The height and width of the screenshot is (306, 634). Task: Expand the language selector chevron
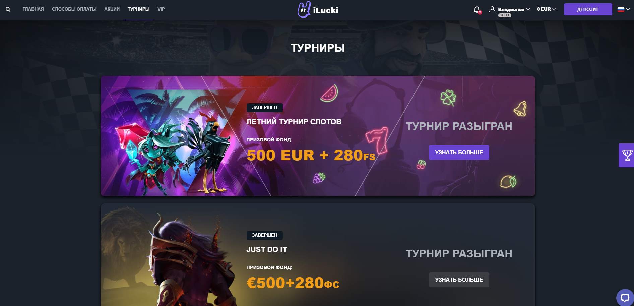tap(628, 9)
